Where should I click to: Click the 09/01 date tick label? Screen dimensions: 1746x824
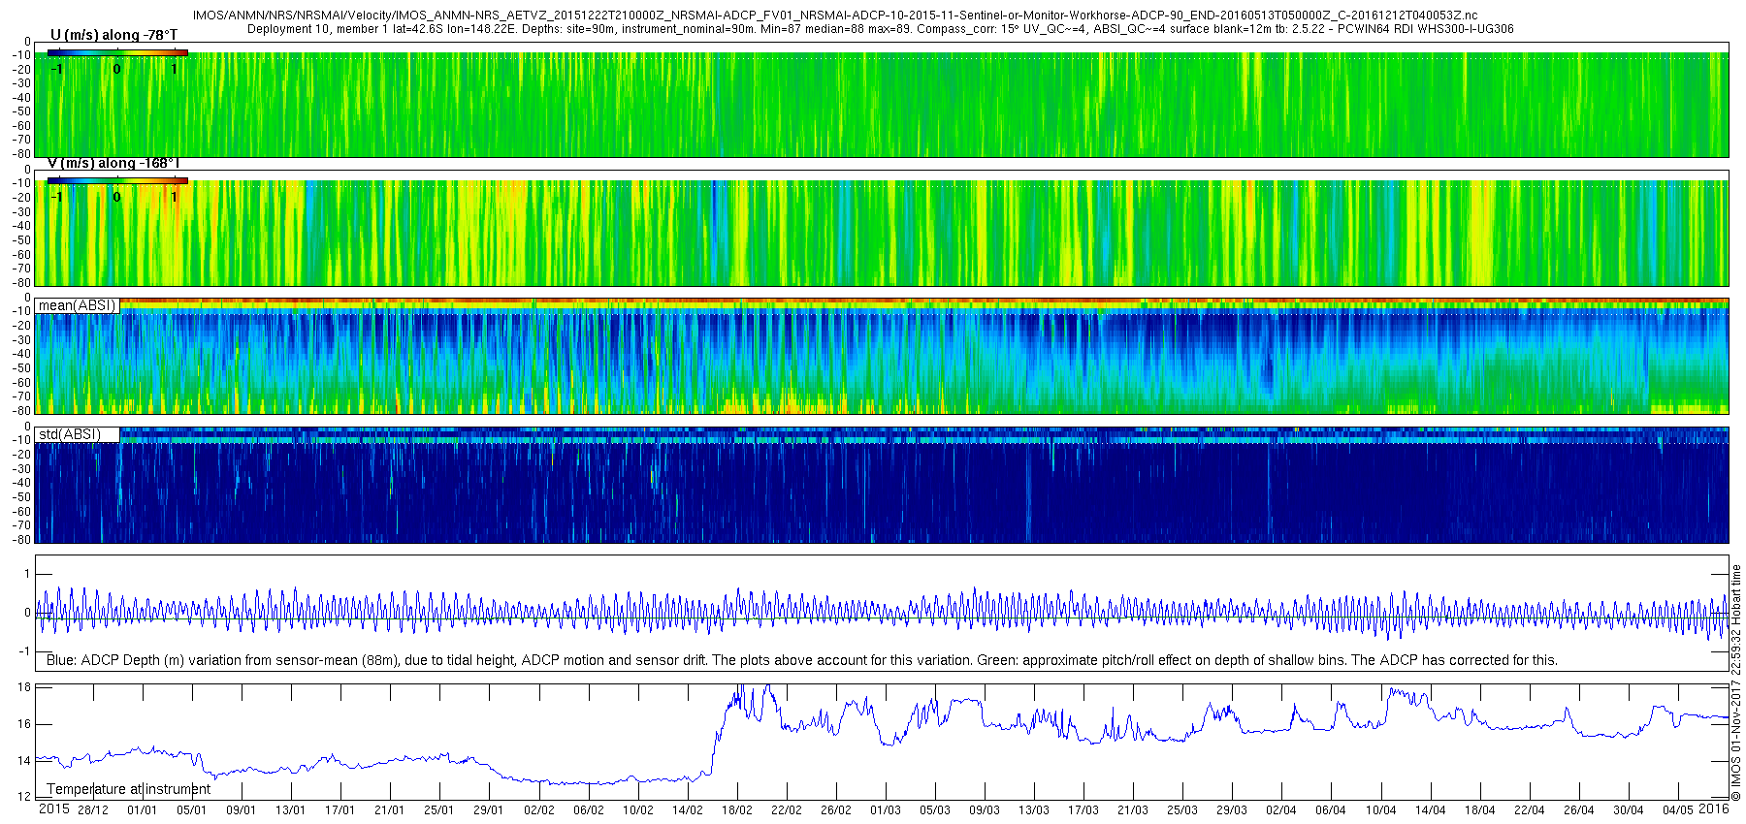[242, 810]
